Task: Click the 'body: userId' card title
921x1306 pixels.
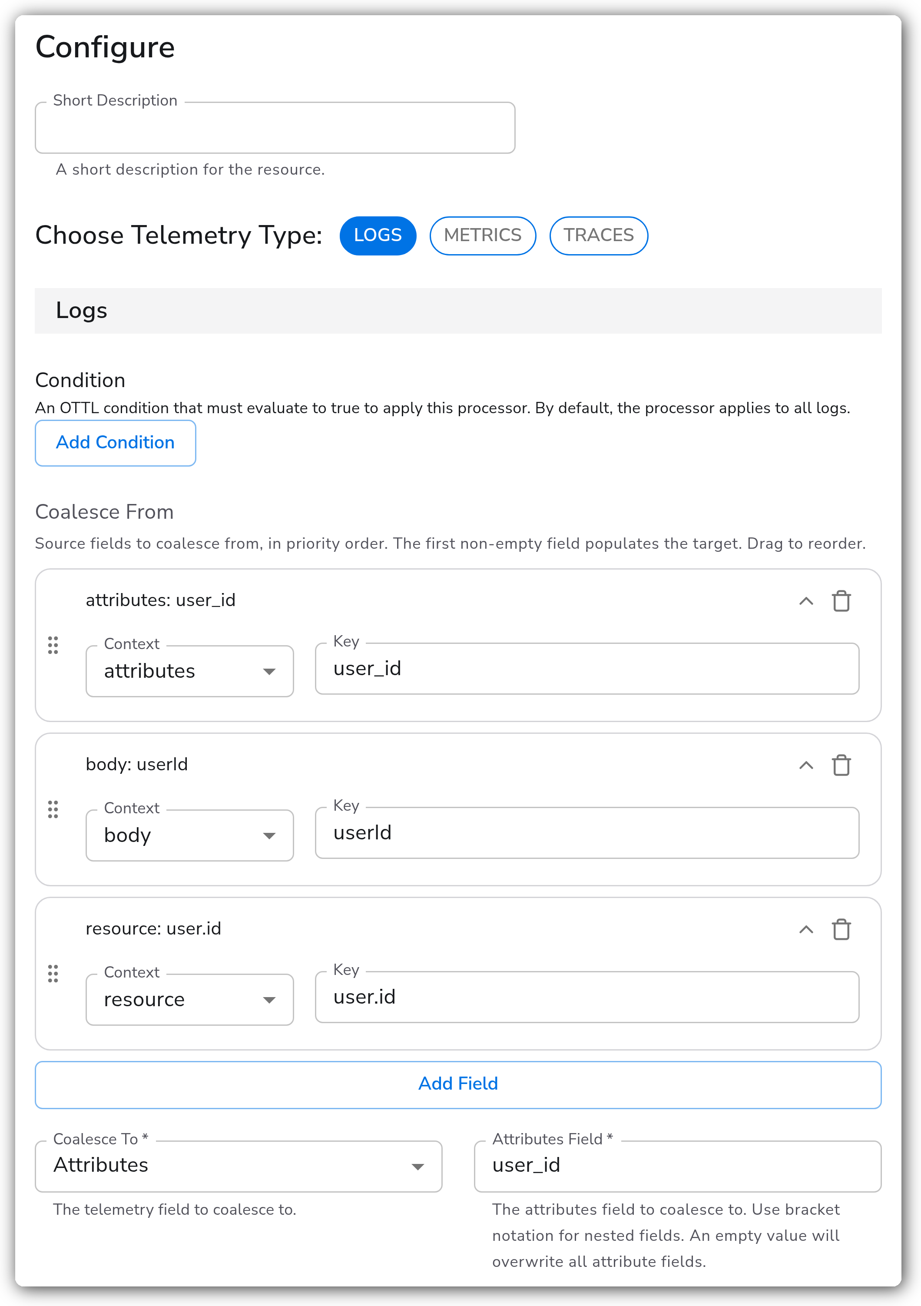Action: (136, 765)
